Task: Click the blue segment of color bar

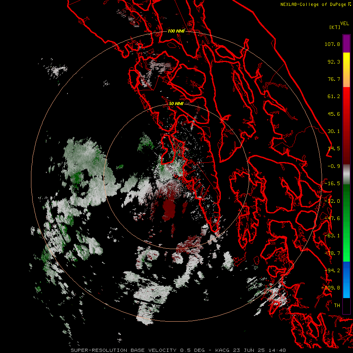Action: pos(346,279)
